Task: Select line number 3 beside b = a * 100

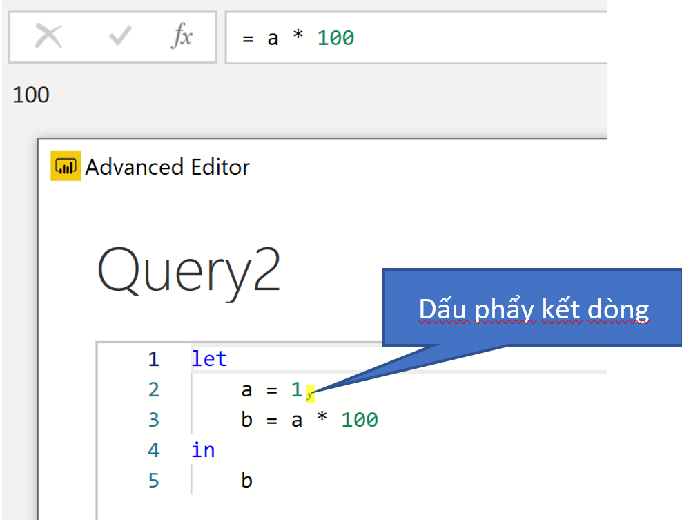Action: (153, 420)
